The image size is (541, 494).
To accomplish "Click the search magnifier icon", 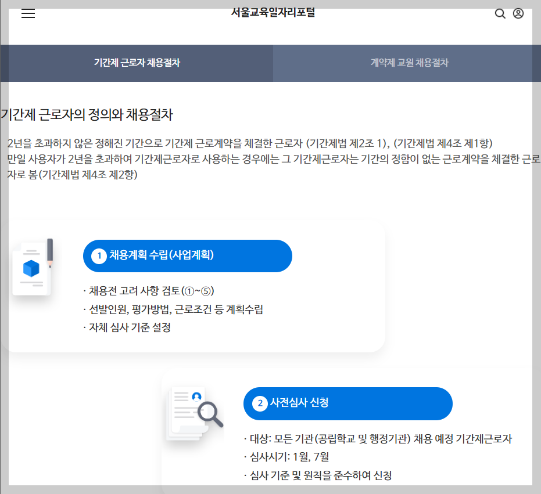I will point(500,13).
